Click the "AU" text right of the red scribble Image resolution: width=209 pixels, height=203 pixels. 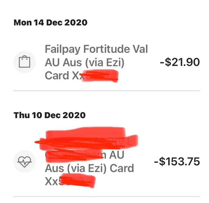116,155
